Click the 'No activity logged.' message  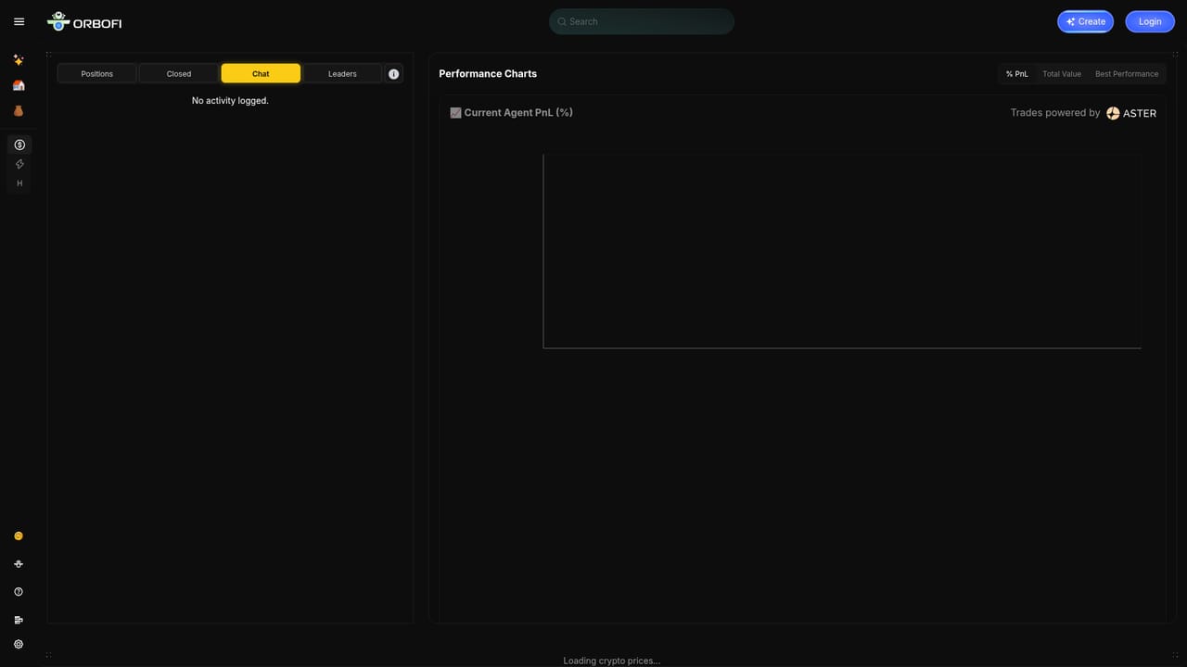pos(230,100)
